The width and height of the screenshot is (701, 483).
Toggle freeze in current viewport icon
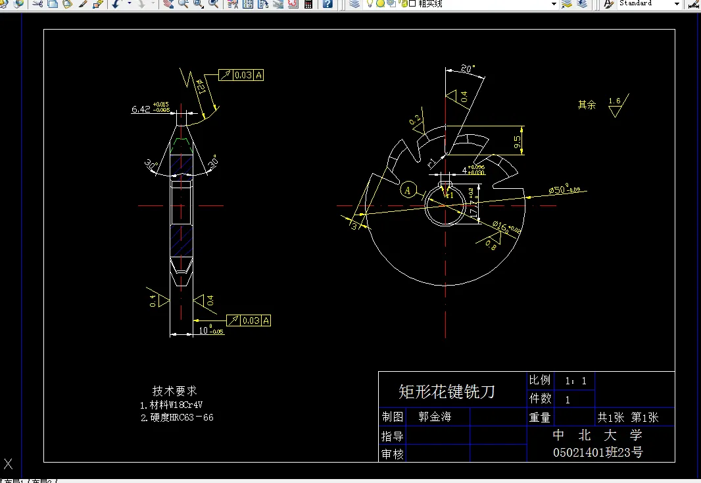391,3
